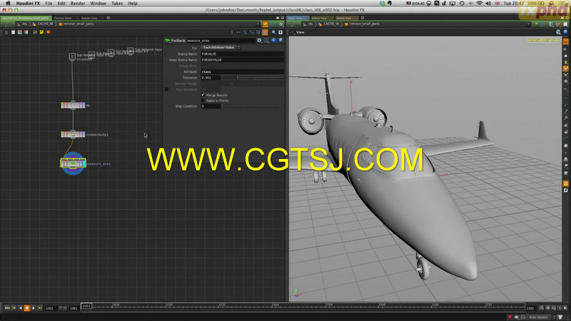The height and width of the screenshot is (321, 571).
Task: Click the Attribute field containing class
Action: coord(242,72)
